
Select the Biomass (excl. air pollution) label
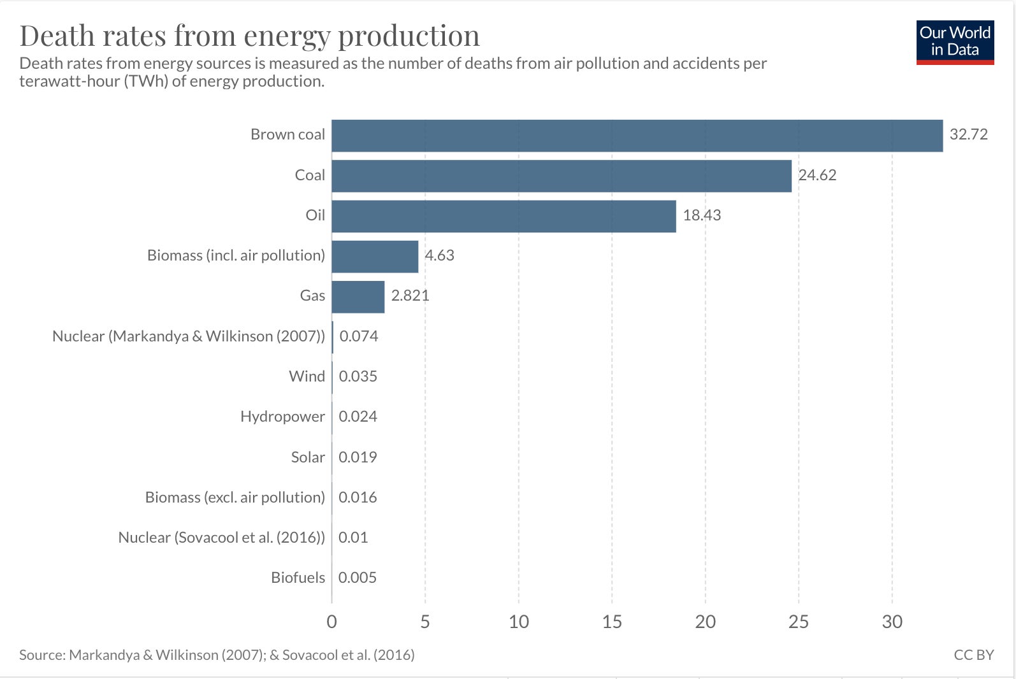pos(235,497)
